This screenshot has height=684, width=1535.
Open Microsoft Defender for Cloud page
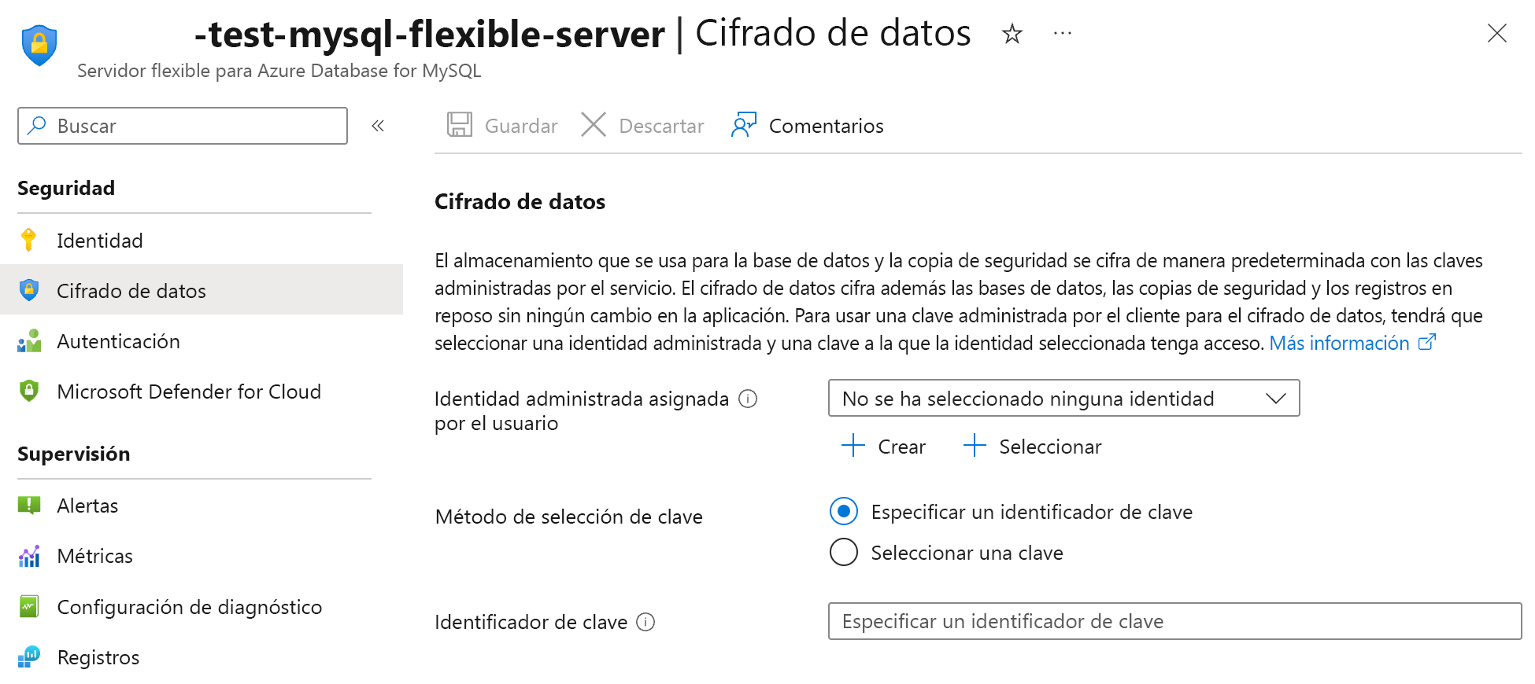click(x=189, y=392)
